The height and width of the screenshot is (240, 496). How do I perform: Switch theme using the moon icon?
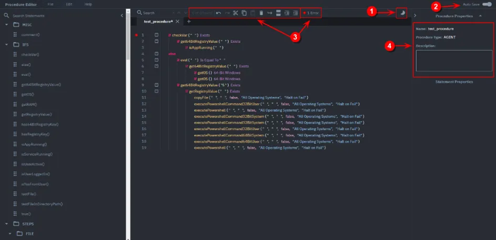pos(403,13)
